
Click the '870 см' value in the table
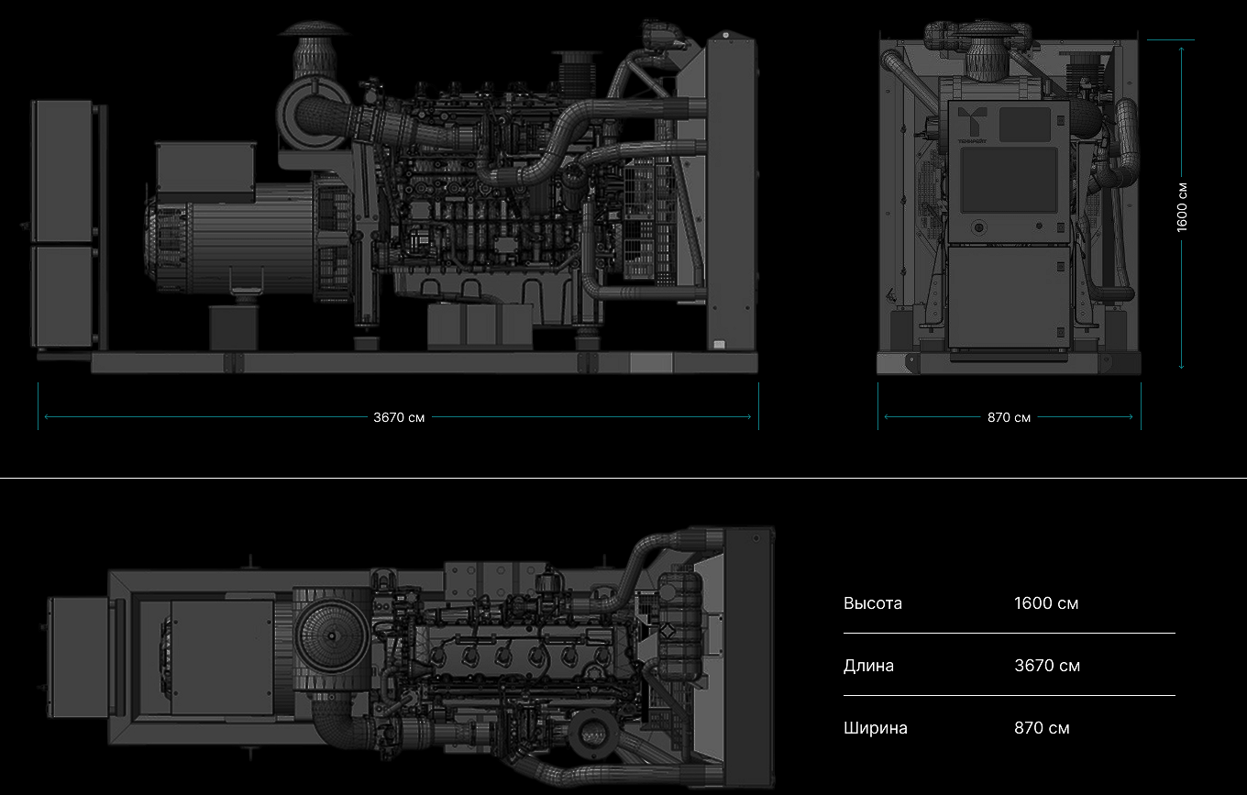tap(1042, 728)
